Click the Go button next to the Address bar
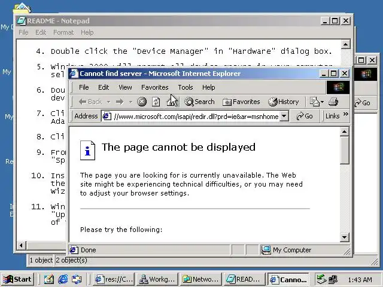 pyautogui.click(x=305, y=116)
